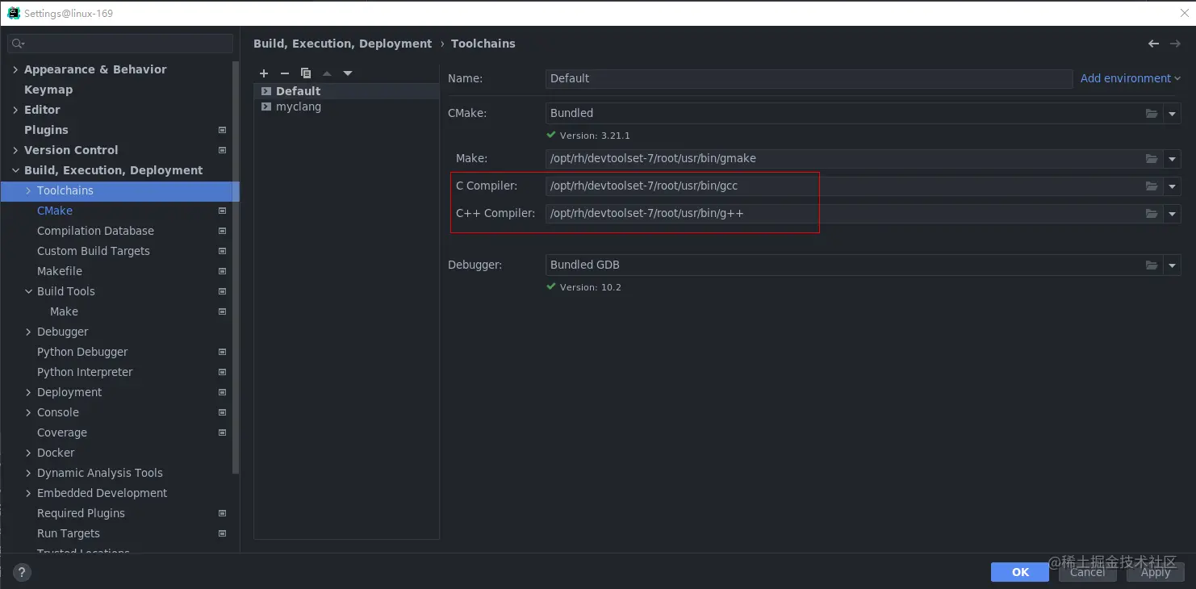Viewport: 1196px width, 589px height.
Task: Click the OK button
Action: (x=1020, y=572)
